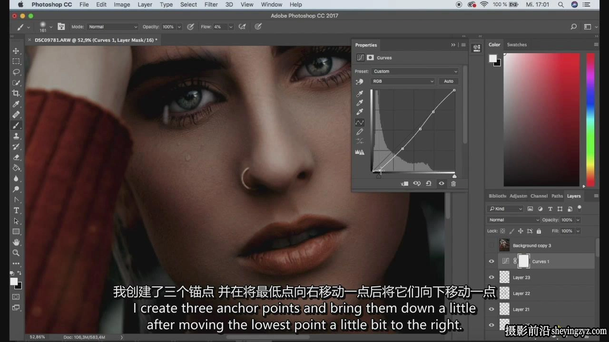Click the foreground color swatch in toolbar
This screenshot has height=342, width=609.
click(14, 282)
